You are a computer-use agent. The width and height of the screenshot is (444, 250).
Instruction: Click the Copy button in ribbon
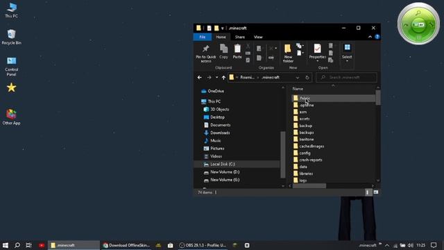[223, 51]
